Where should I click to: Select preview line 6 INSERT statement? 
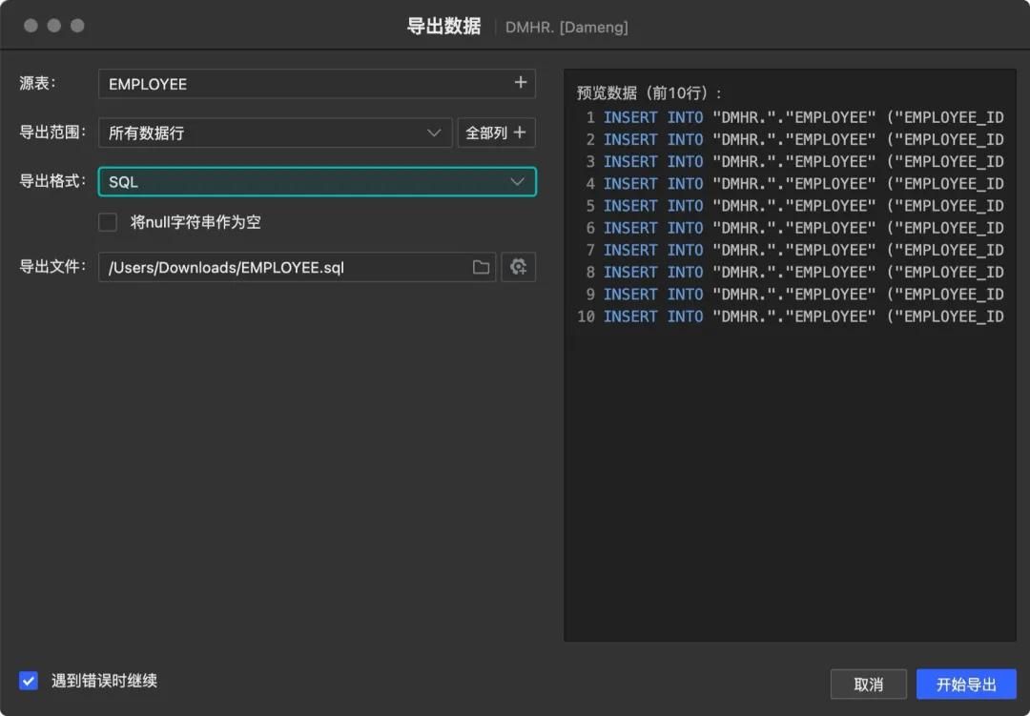coord(803,228)
